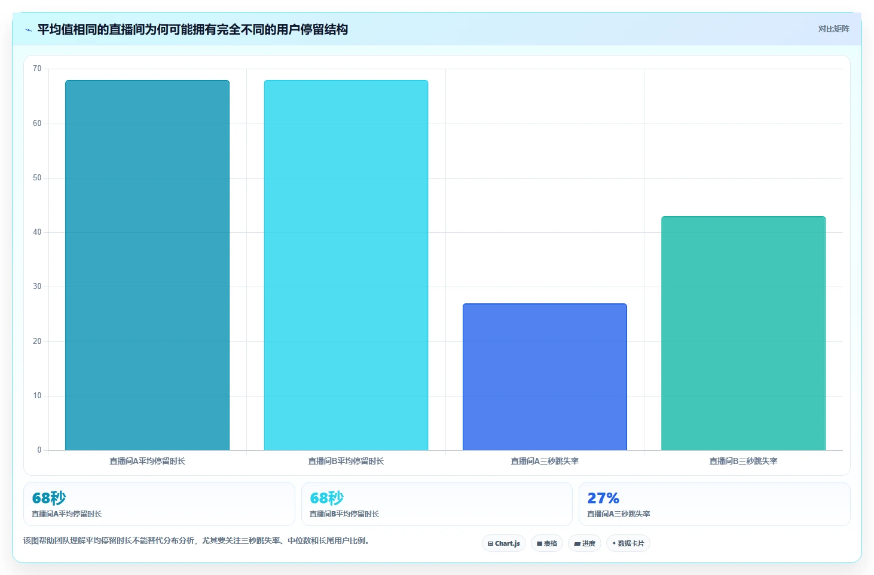
Task: Select the 直播间A平均停留时长 bar in the chart
Action: click(x=147, y=265)
